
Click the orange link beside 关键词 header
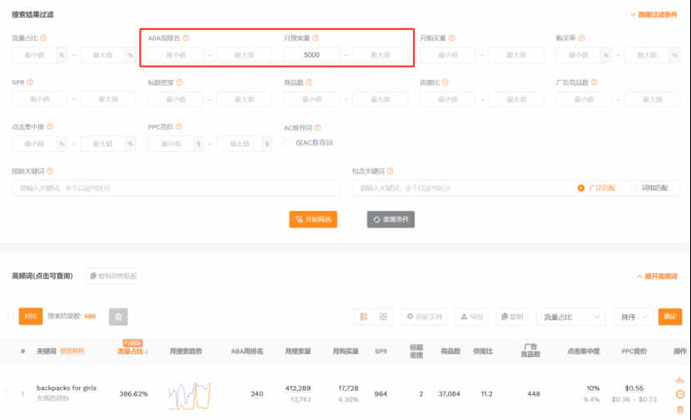pos(72,351)
